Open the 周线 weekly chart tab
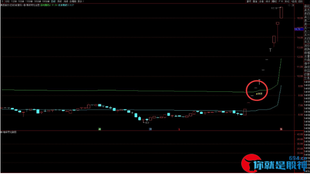The width and height of the screenshot is (310, 174). [59, 1]
